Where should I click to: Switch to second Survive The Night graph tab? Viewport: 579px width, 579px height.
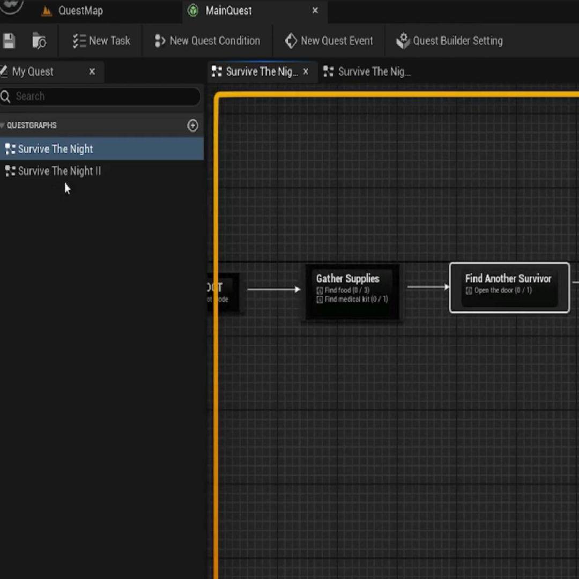(374, 72)
